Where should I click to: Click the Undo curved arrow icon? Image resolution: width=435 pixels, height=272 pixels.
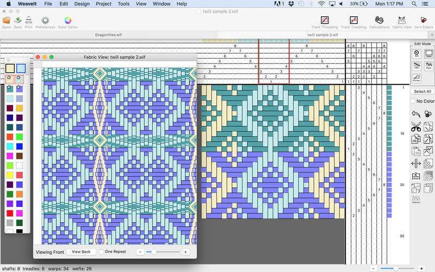(x=416, y=114)
